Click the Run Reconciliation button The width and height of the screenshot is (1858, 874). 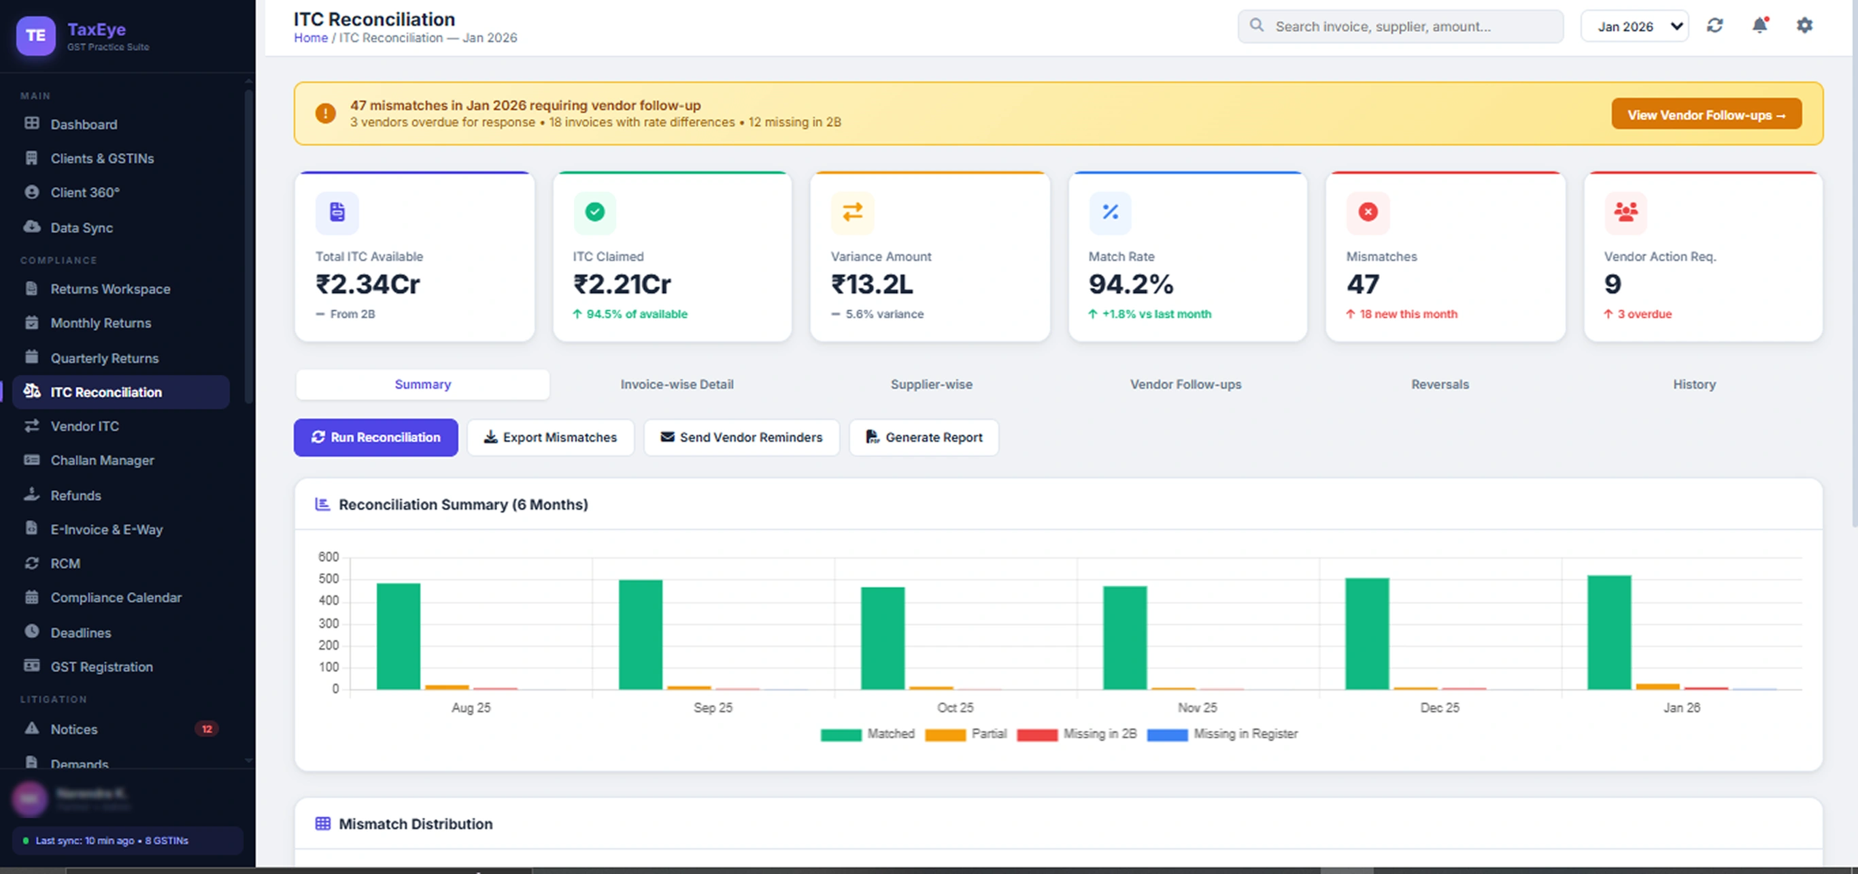pyautogui.click(x=375, y=438)
